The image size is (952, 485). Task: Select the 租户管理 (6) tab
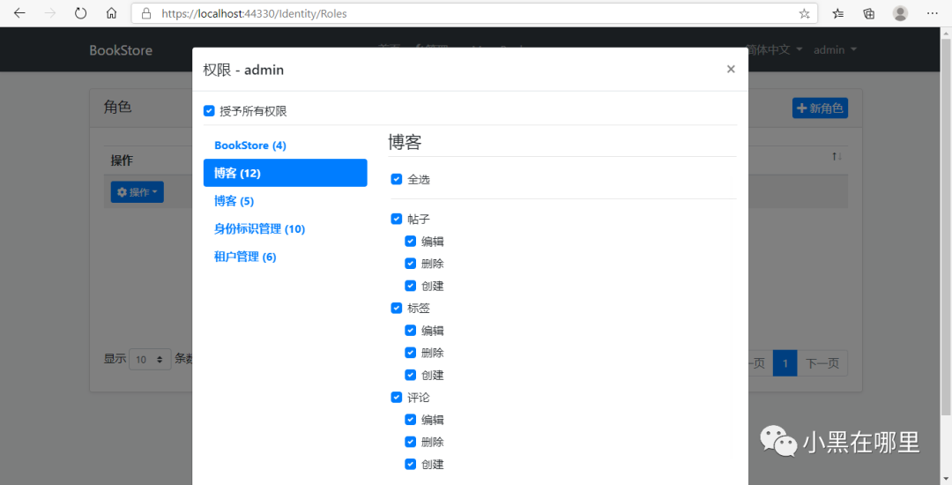pos(286,257)
